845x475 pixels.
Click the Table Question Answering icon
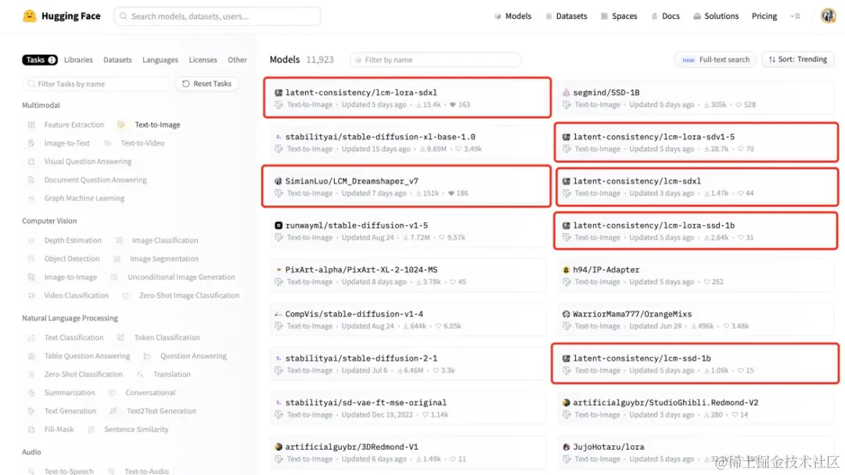coord(31,356)
